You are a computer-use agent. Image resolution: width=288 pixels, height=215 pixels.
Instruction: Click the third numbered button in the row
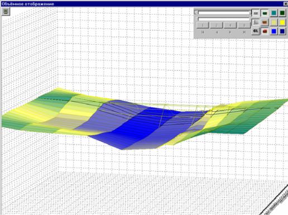point(230,25)
